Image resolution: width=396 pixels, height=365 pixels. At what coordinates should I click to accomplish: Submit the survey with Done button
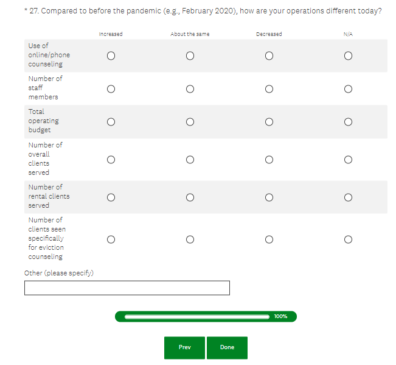coord(227,347)
